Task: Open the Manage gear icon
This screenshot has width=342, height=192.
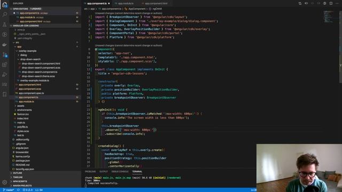Action: 5,182
